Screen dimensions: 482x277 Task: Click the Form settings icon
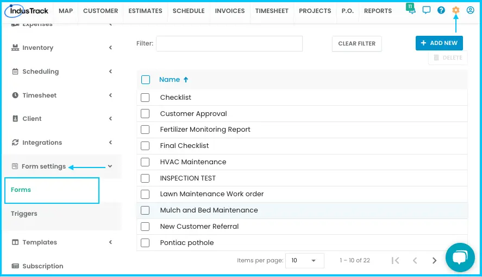coord(15,166)
